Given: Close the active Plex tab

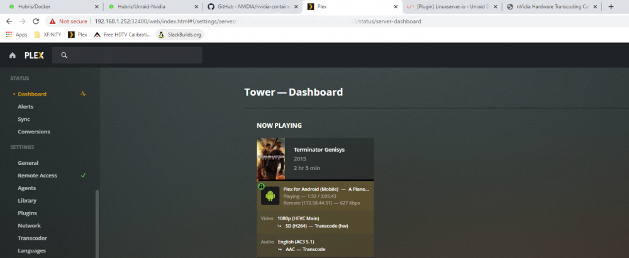Looking at the screenshot, I should point(396,7).
